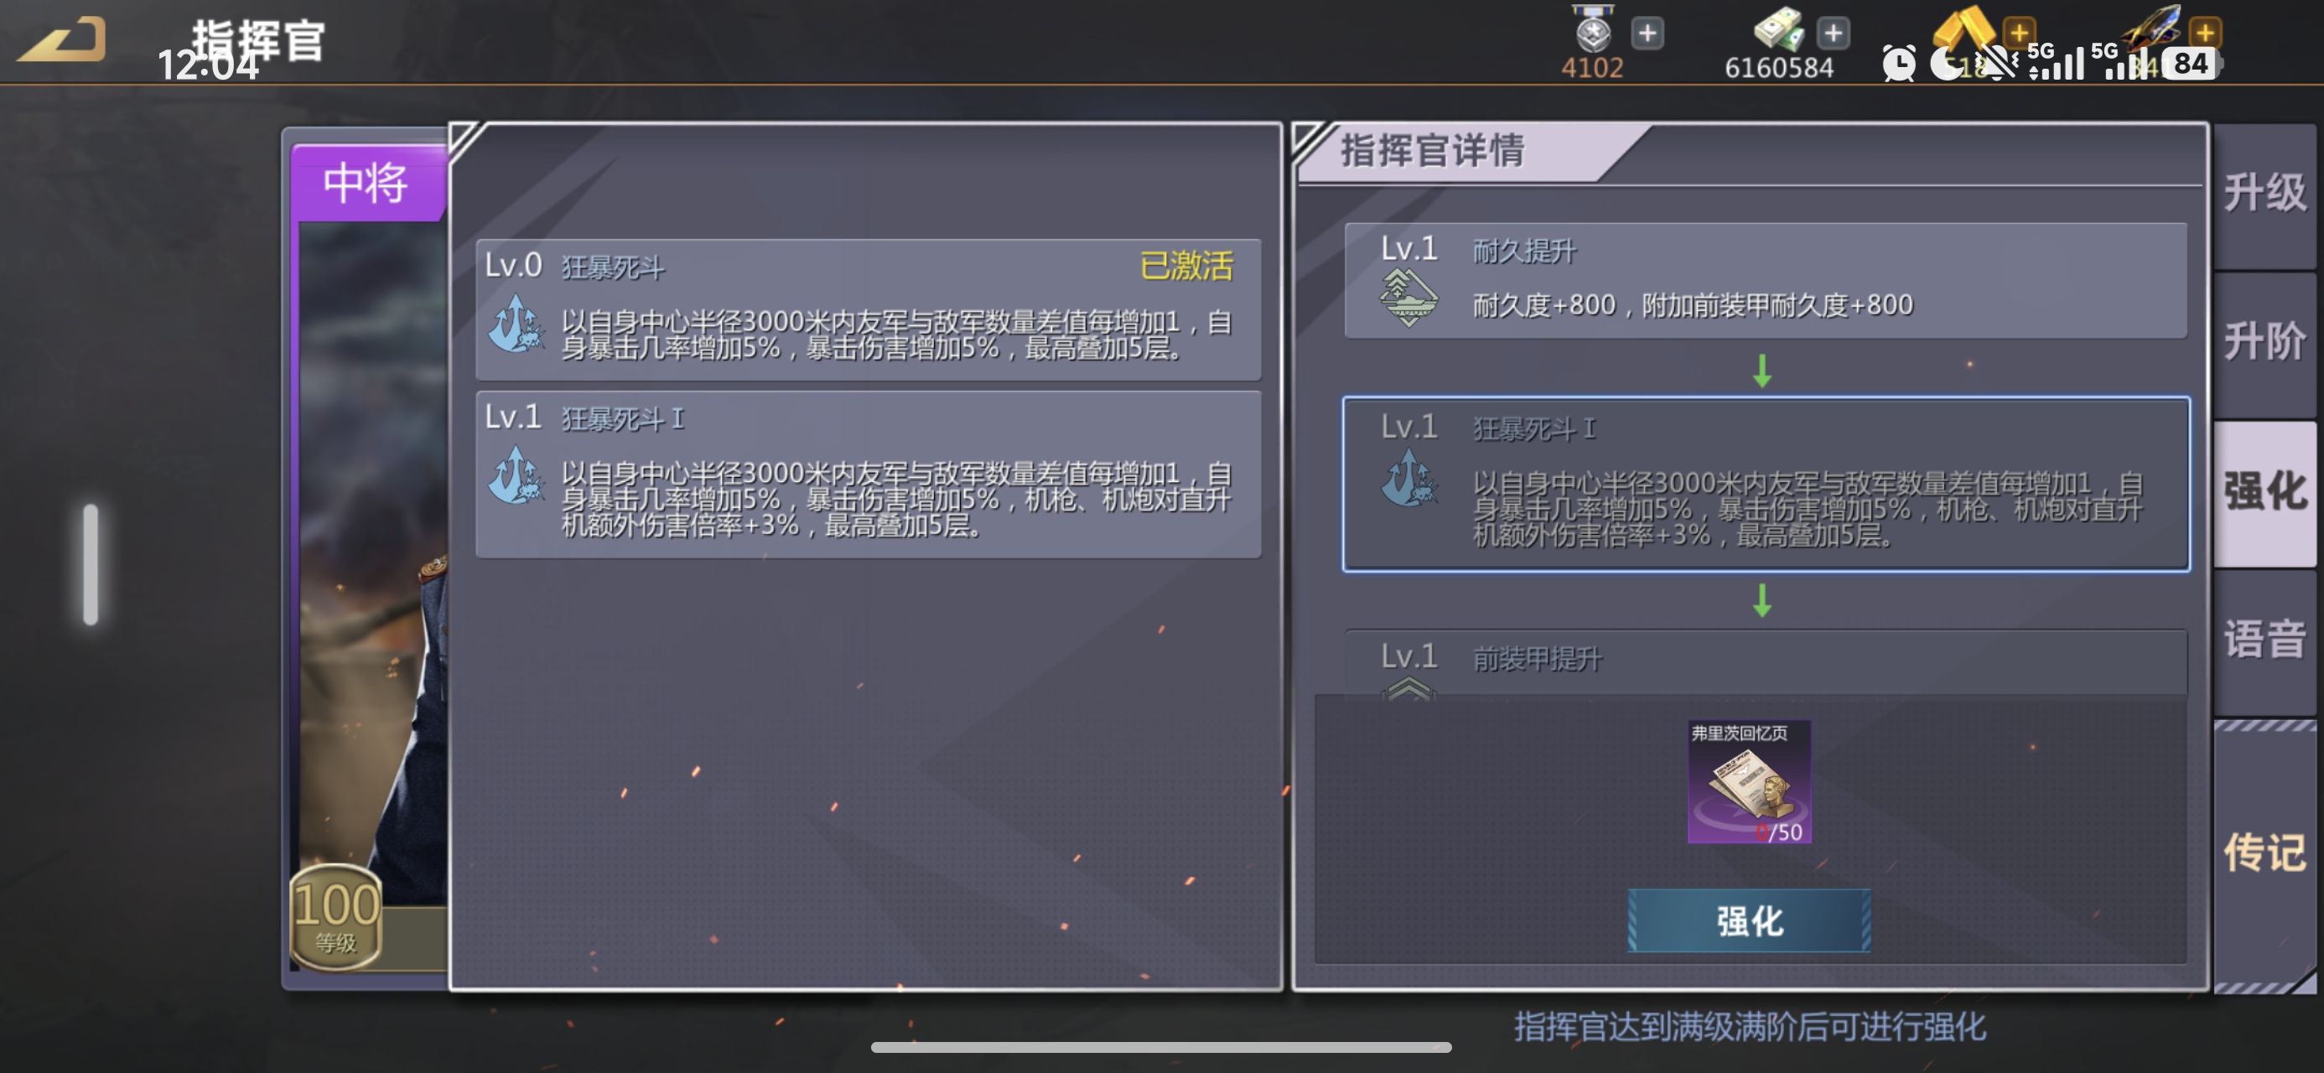Image resolution: width=2324 pixels, height=1073 pixels.
Task: Tap the 中将 rank banner
Action: click(368, 184)
